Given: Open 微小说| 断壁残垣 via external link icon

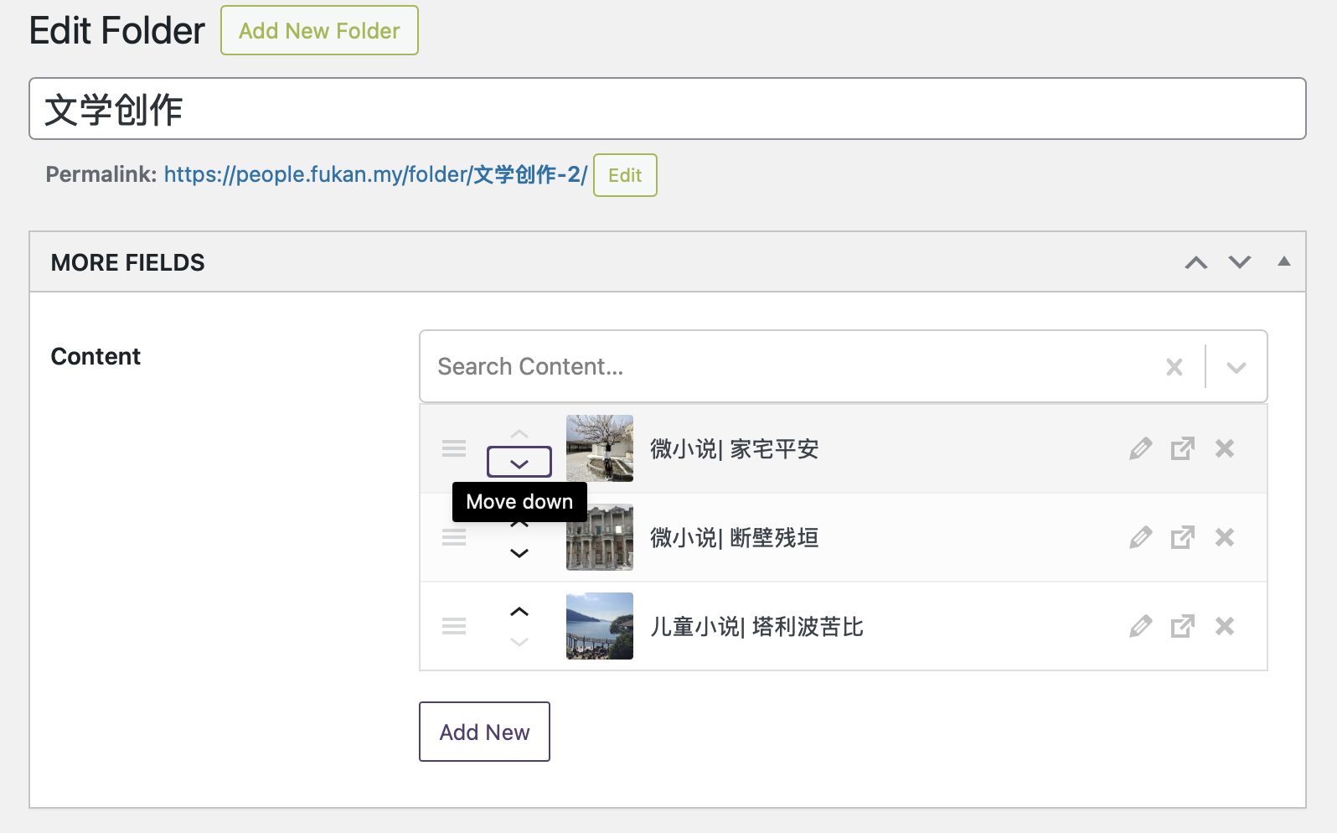Looking at the screenshot, I should coord(1182,537).
